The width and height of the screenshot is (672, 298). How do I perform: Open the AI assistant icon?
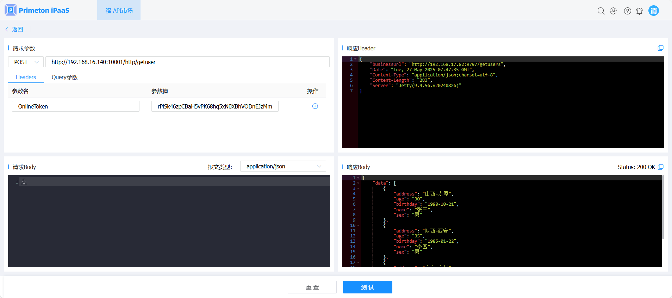coord(613,11)
